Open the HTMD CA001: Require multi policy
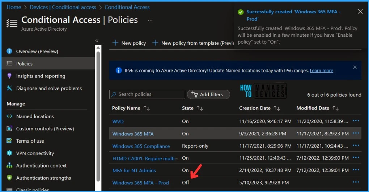The width and height of the screenshot is (369, 192). pyautogui.click(x=145, y=158)
